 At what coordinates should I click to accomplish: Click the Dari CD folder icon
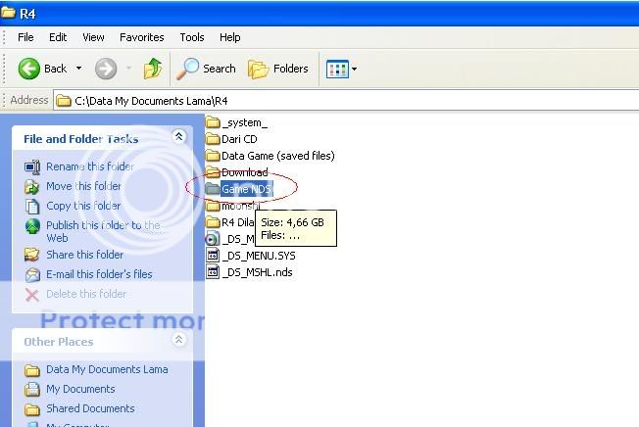[213, 139]
